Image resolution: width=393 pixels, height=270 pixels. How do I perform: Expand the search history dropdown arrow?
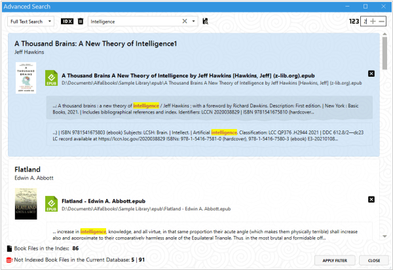pyautogui.click(x=194, y=21)
